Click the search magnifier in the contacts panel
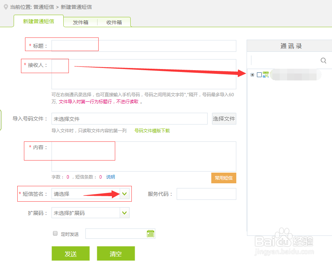 (323, 60)
